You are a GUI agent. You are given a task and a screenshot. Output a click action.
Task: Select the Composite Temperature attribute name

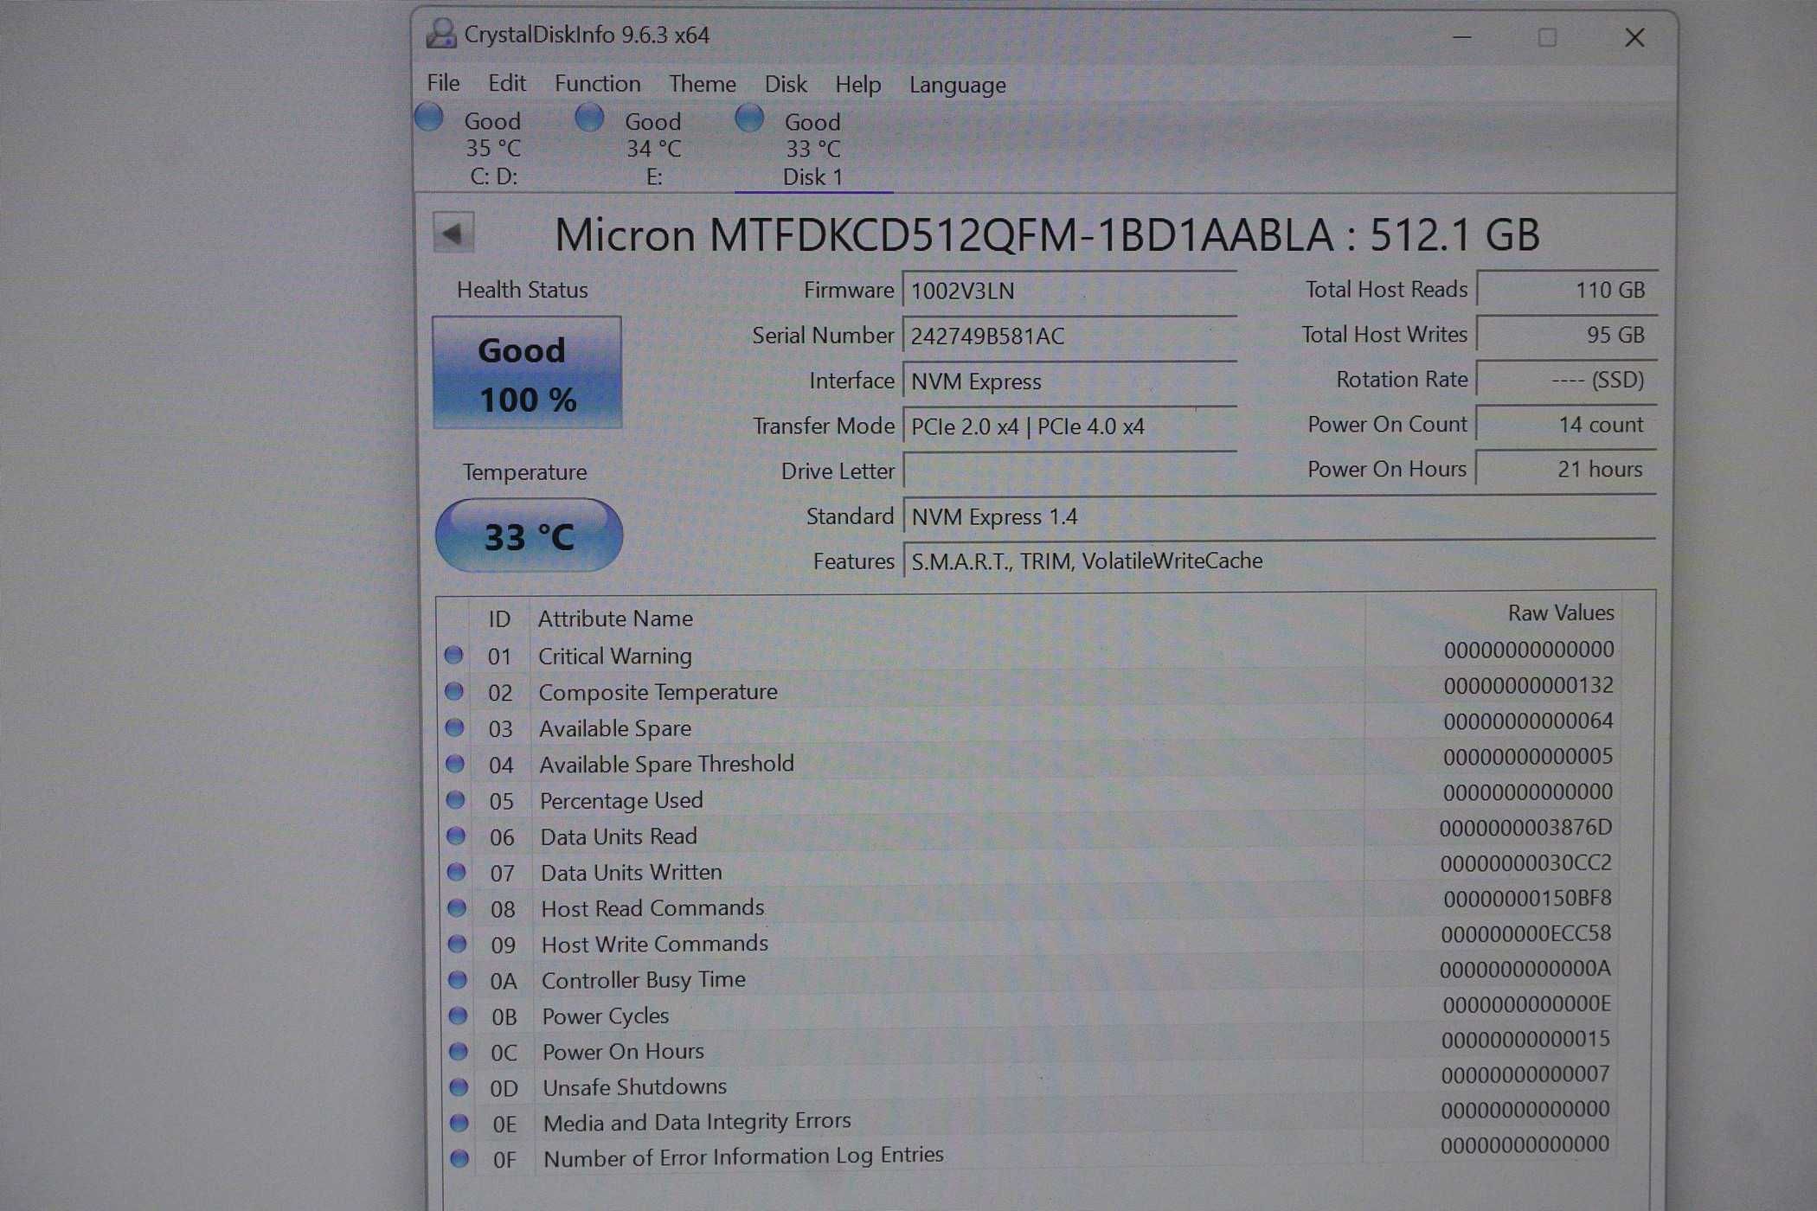coord(658,692)
